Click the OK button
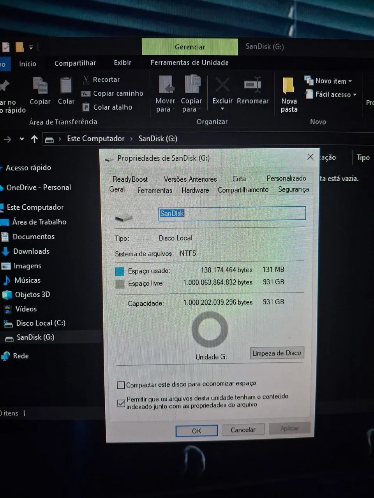Viewport: 374px width, 498px height. [x=196, y=431]
